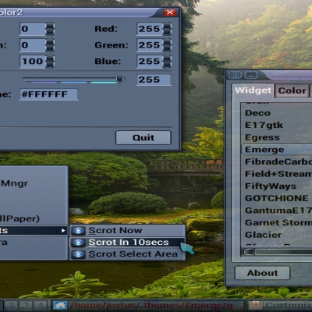This screenshot has width=312, height=312.
Task: Click the opacity slider handle in color dialog
Action: tap(120, 79)
